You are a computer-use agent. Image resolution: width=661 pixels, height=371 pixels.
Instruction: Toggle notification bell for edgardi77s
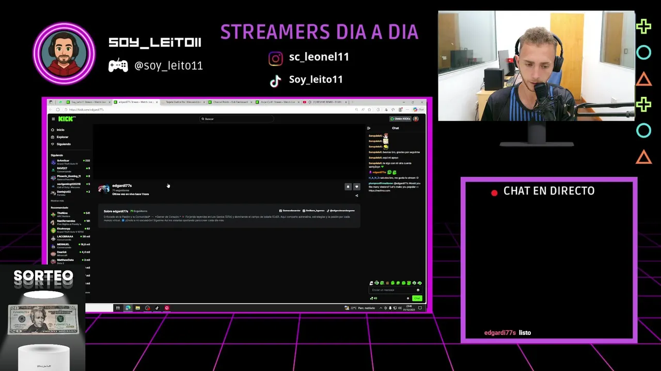tap(348, 187)
